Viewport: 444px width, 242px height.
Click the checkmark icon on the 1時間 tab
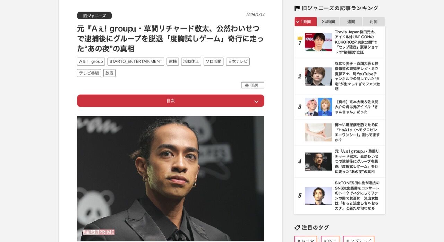[298, 21]
